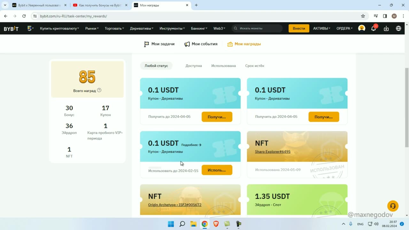Screen dimensions: 409x230
Task: Expand the АКТИВЫ dropdown
Action: point(322,28)
